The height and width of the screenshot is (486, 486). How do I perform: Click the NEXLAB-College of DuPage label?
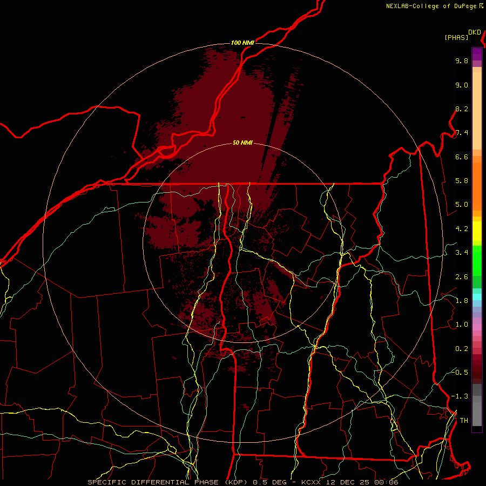click(431, 6)
